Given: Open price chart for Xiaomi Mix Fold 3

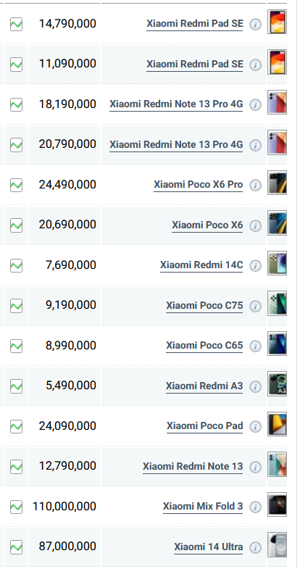Looking at the screenshot, I should (x=16, y=507).
